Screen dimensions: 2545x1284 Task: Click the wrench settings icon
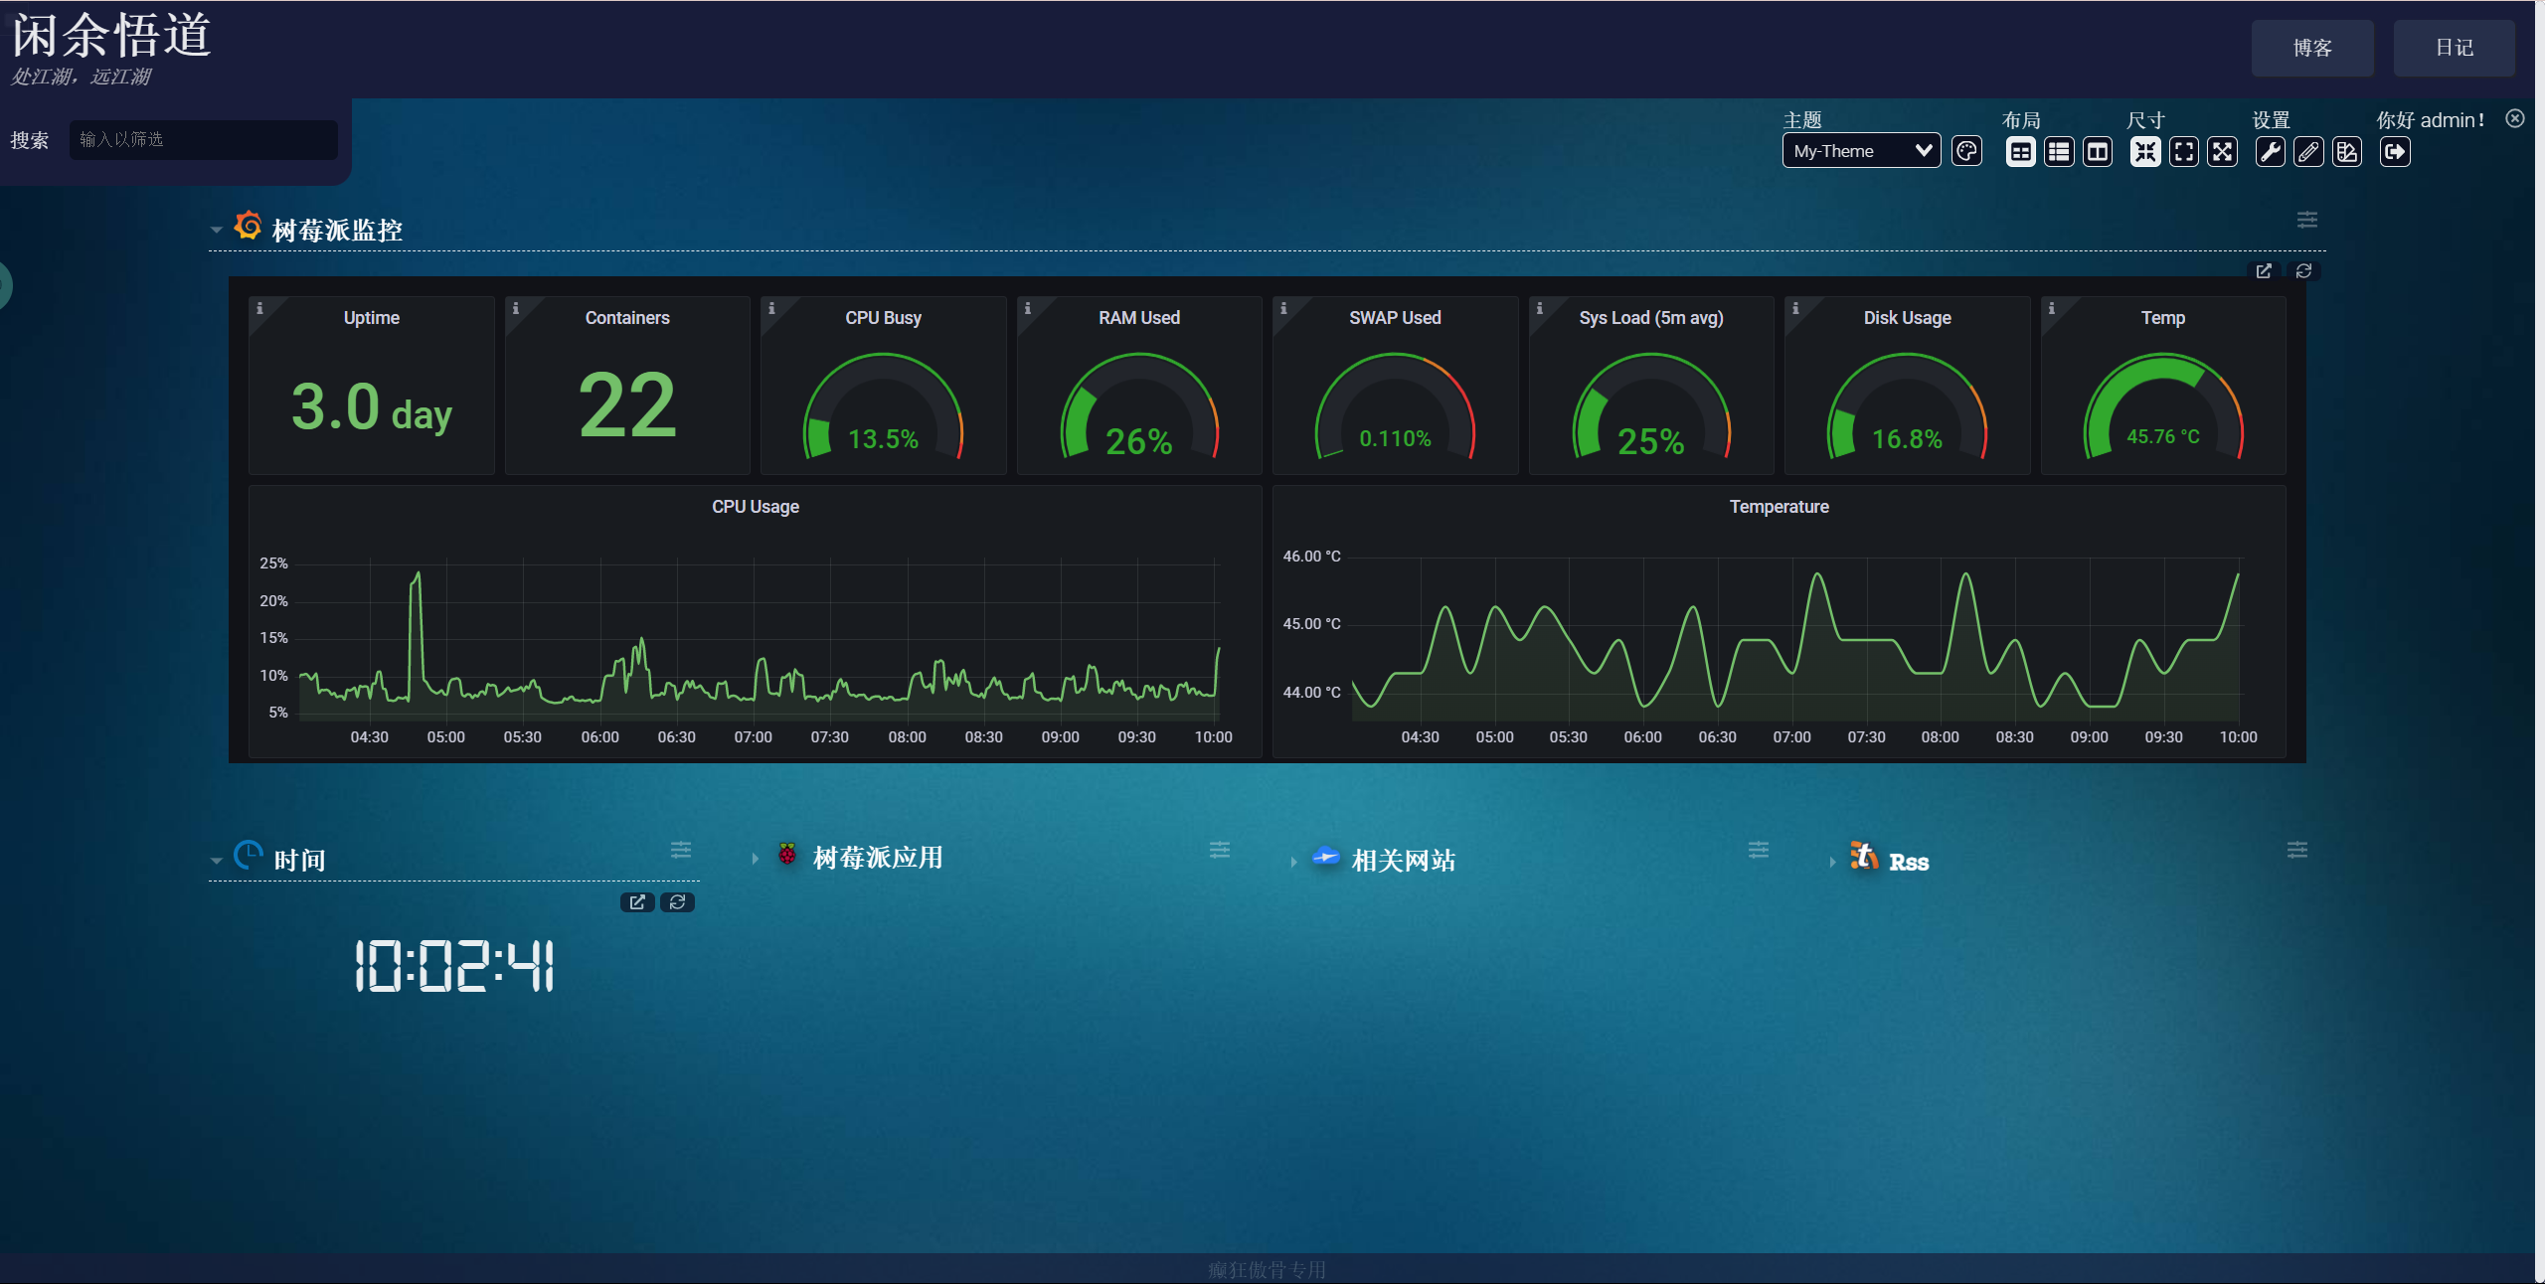coord(2270,152)
